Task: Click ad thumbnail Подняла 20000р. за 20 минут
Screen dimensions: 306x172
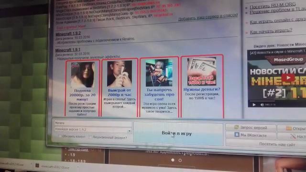Action: (83, 75)
